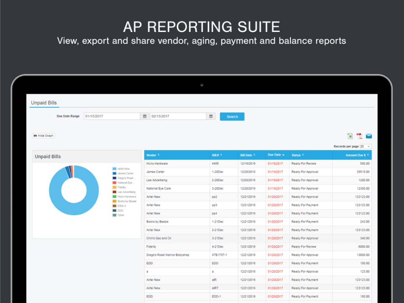Export the unpaid bills report to Excel
This screenshot has width=404, height=303.
[350, 136]
